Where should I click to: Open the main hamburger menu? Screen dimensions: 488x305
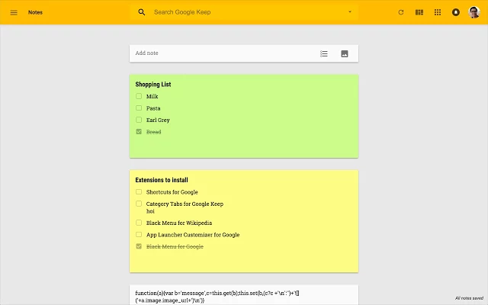tap(14, 12)
